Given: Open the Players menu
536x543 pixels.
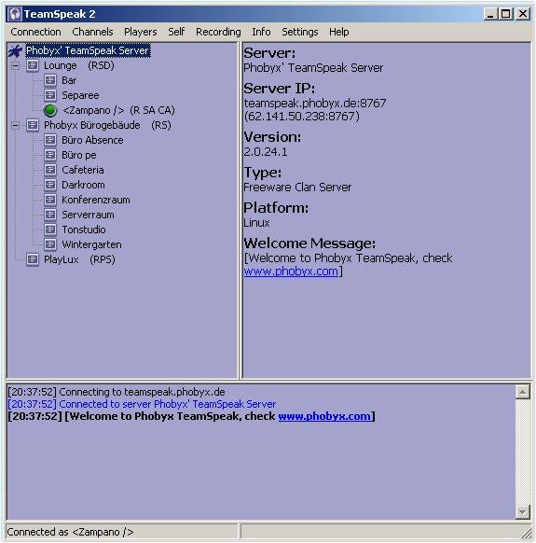Looking at the screenshot, I should click(140, 32).
